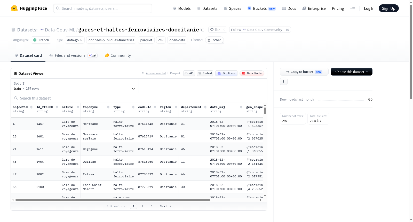Open Data Studio
This screenshot has width=413, height=222.
pyautogui.click(x=252, y=73)
